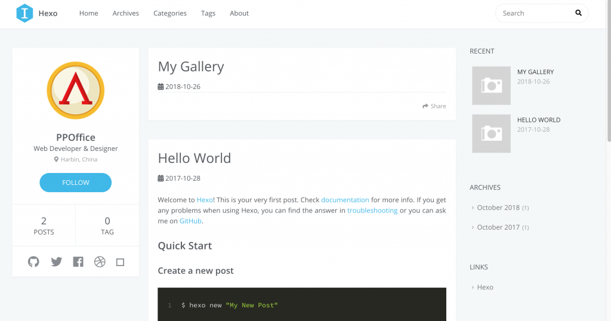Open the Archives menu item
This screenshot has width=611, height=321.
[x=125, y=13]
